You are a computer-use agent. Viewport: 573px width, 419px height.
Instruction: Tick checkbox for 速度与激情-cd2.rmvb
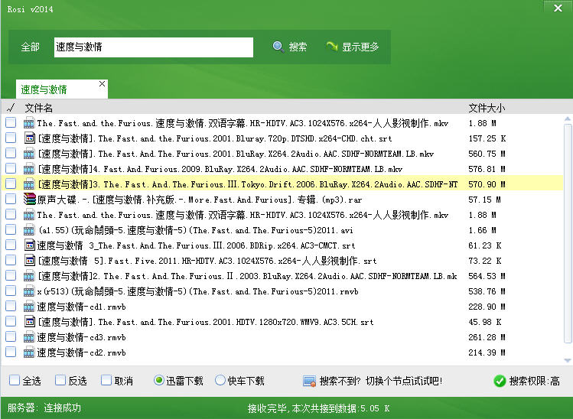point(11,352)
